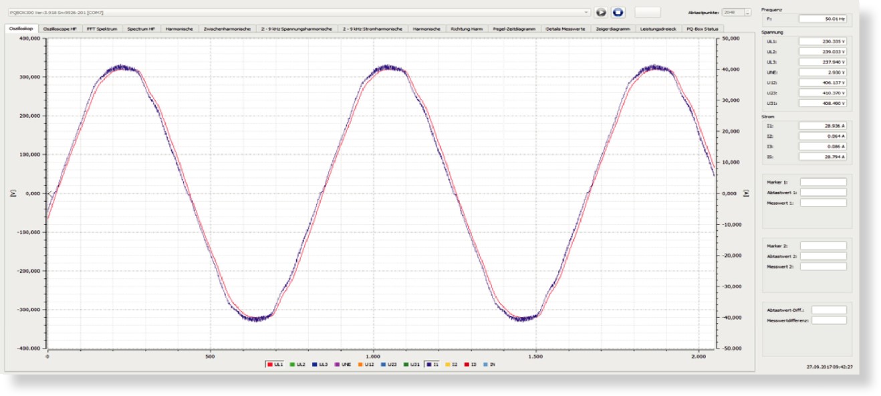Screen dimensions: 881x396
Task: Click the Marker 1 input field
Action: tap(823, 182)
